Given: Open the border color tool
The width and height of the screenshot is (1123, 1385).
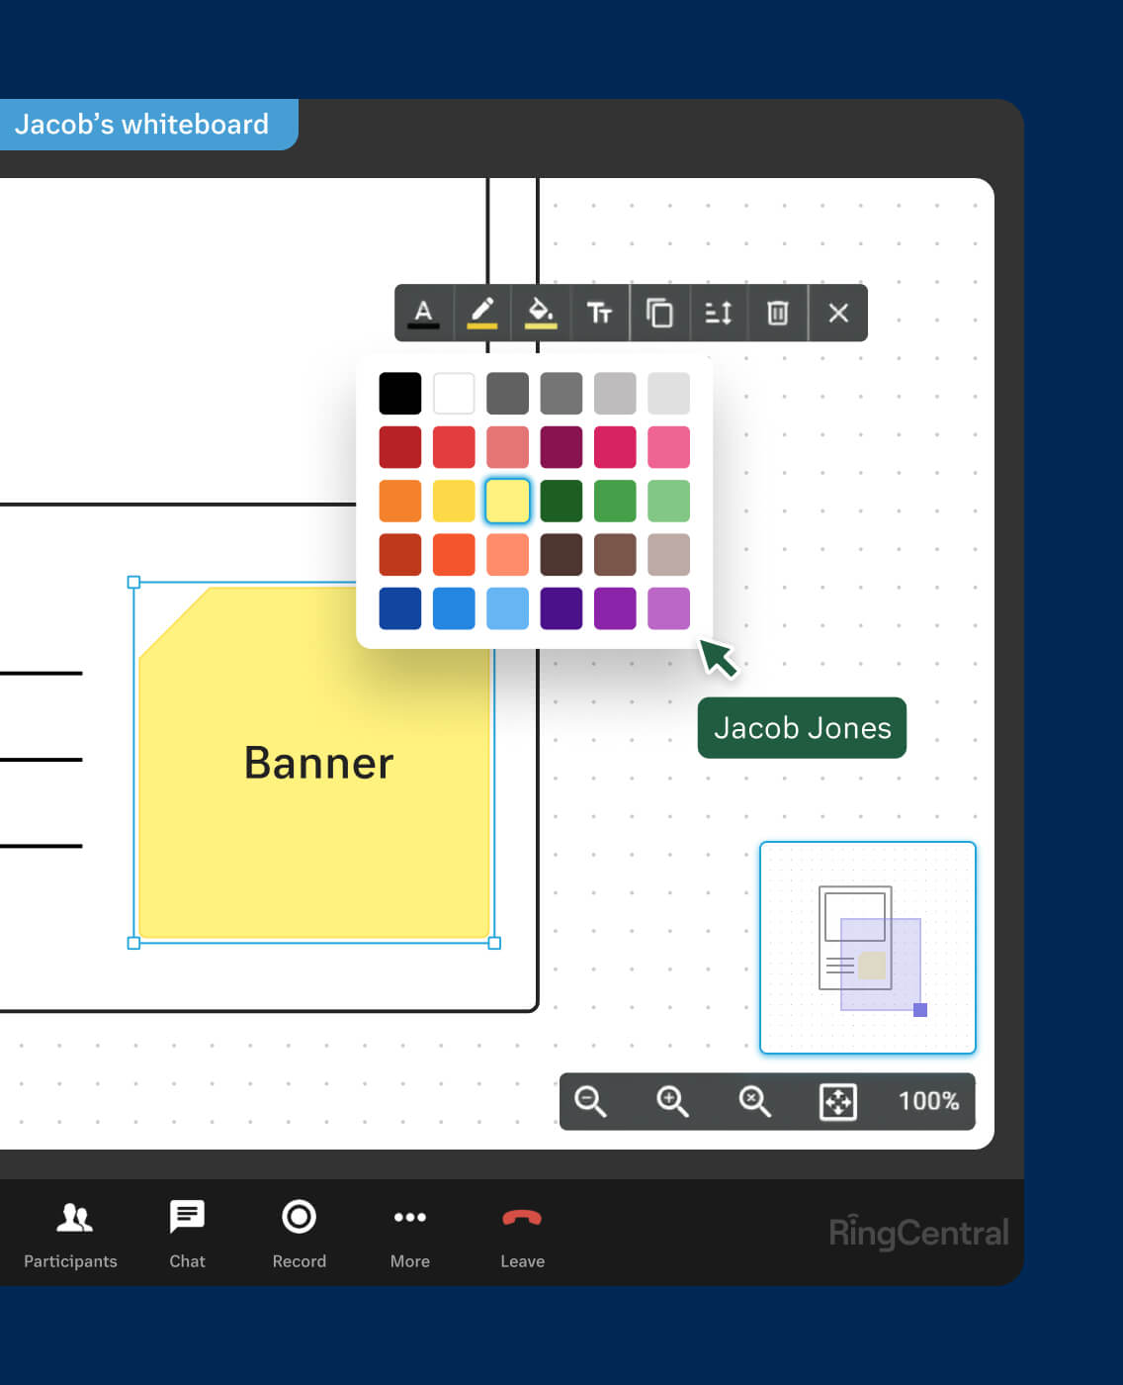Looking at the screenshot, I should (482, 314).
